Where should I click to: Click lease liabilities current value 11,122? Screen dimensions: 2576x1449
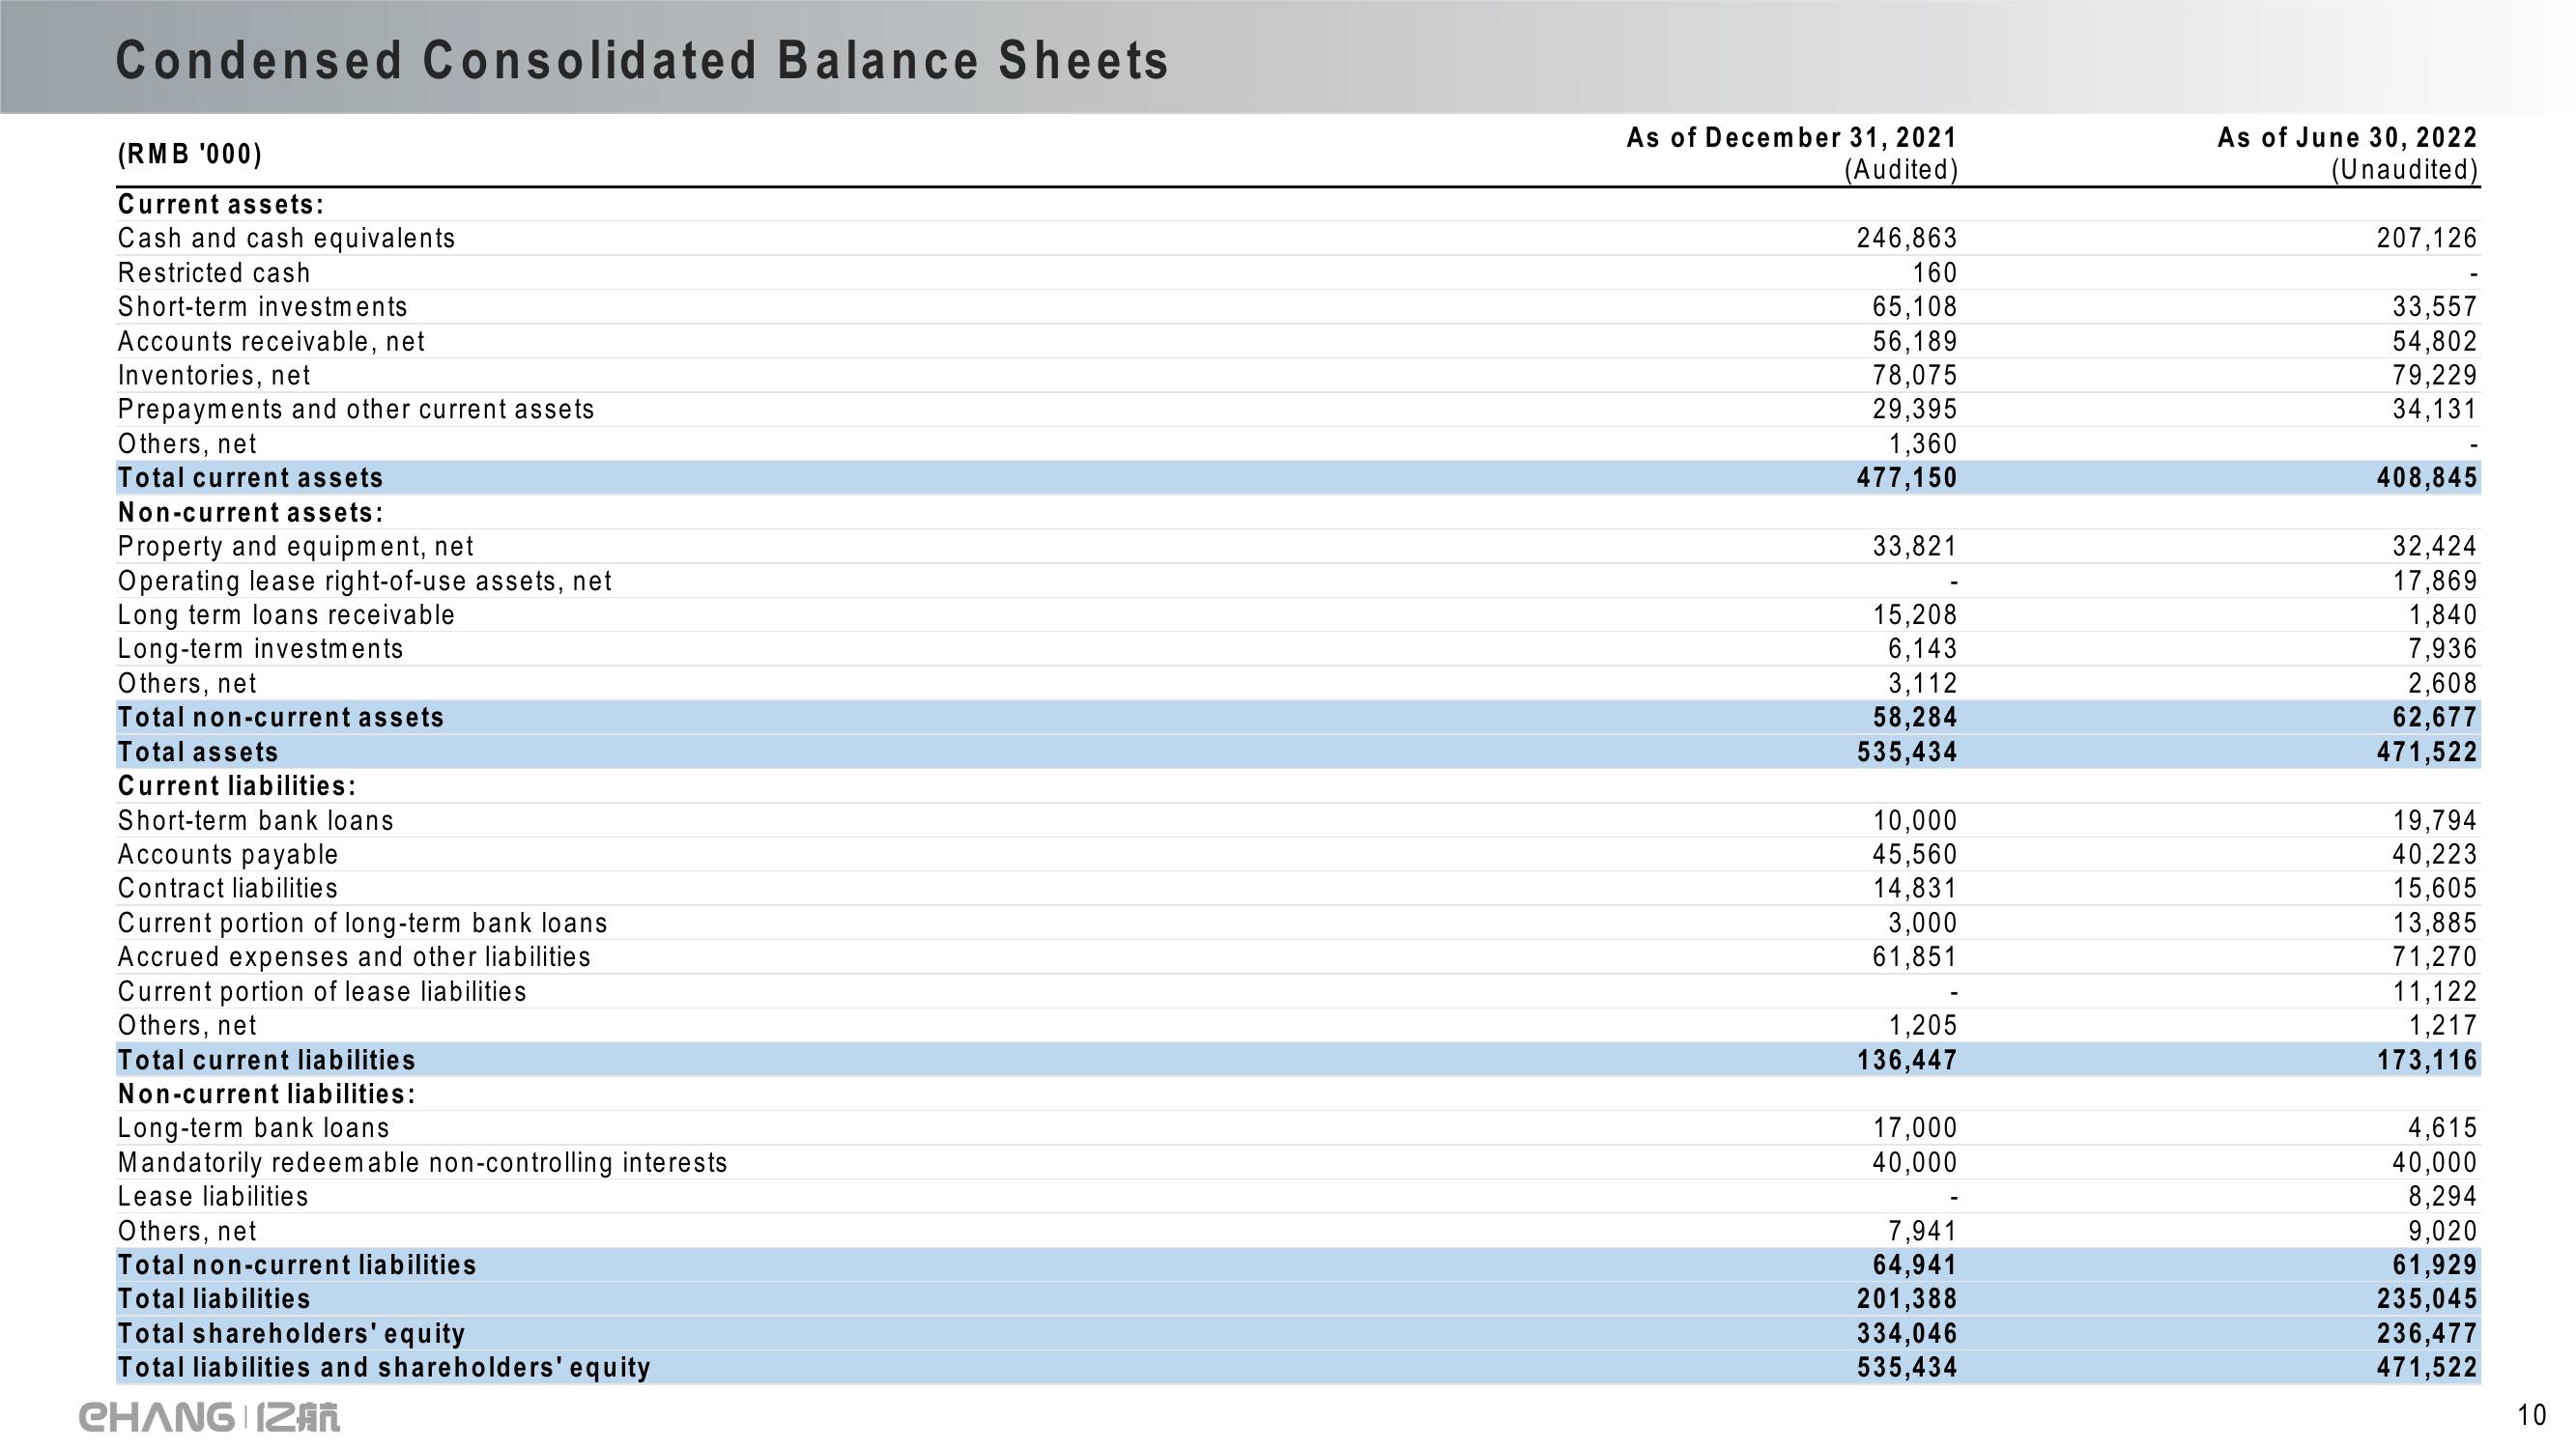2436,991
